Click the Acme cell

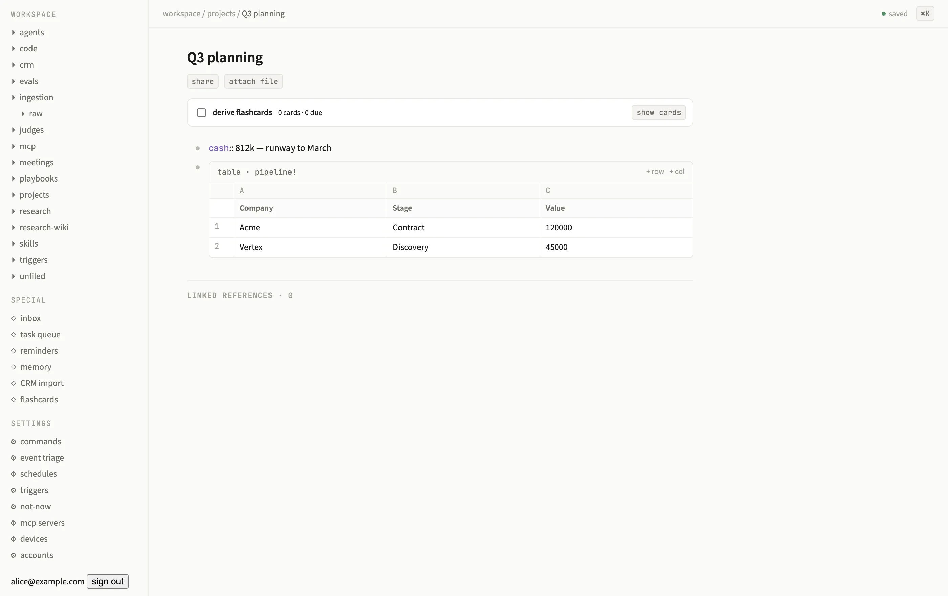point(310,228)
